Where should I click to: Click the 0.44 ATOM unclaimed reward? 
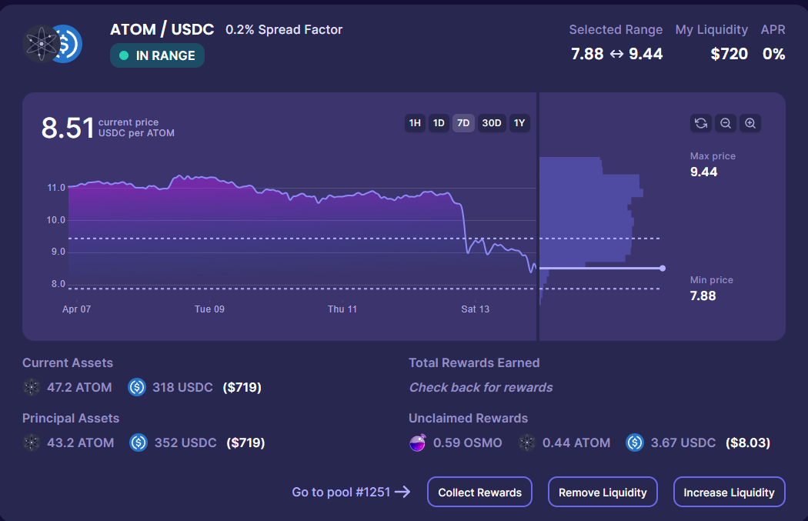[x=576, y=443]
